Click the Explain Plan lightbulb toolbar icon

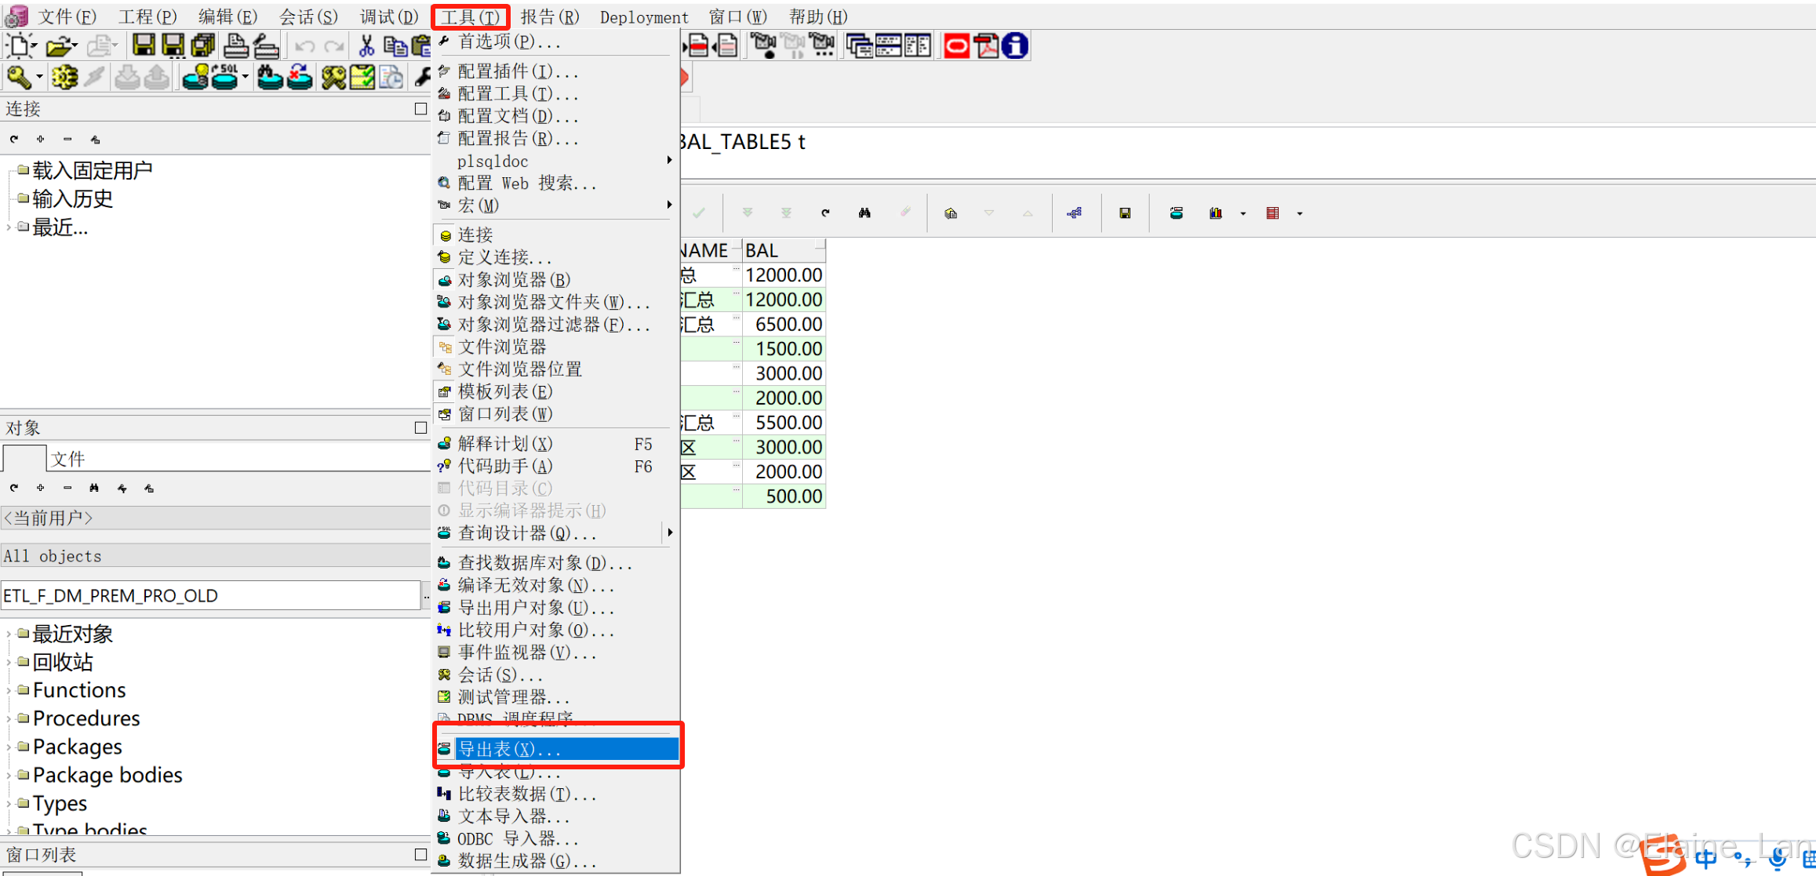click(195, 77)
